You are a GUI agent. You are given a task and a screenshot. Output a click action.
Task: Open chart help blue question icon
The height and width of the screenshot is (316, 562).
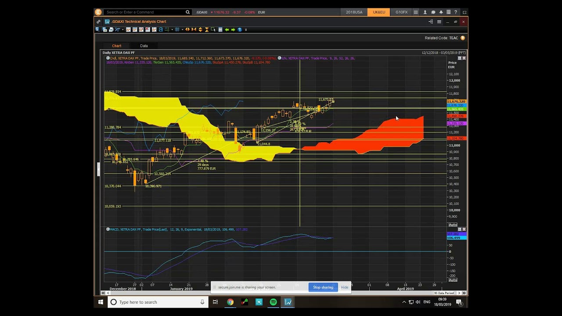240,29
